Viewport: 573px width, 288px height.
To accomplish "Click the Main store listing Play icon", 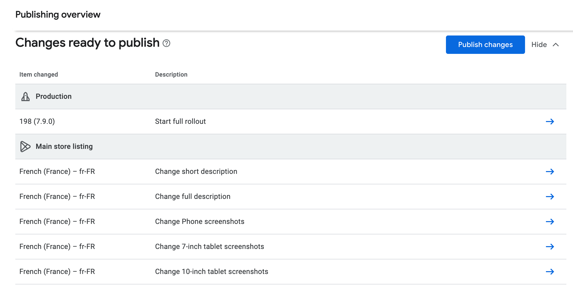I will click(25, 147).
